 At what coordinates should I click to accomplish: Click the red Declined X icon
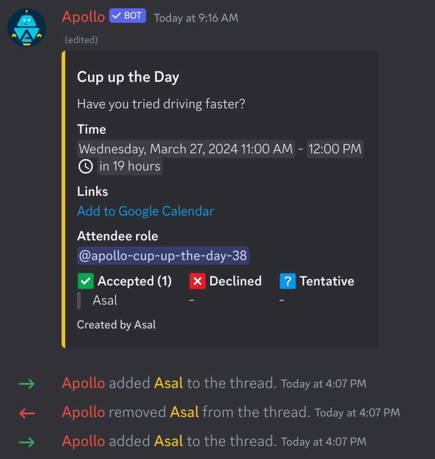[x=197, y=281]
